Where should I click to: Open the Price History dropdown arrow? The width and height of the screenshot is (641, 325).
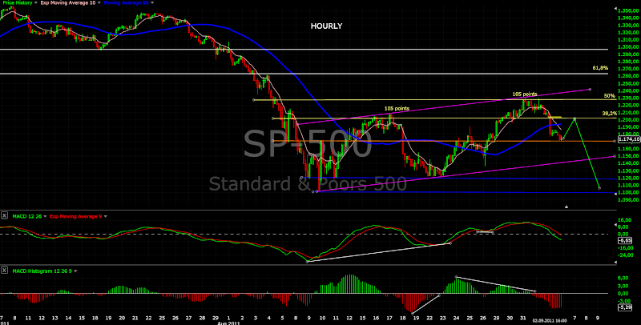point(36,2)
